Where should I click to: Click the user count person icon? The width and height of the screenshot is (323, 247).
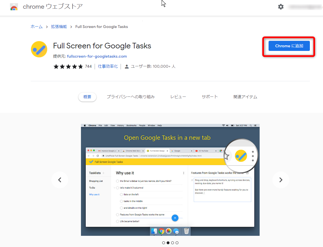pyautogui.click(x=127, y=67)
